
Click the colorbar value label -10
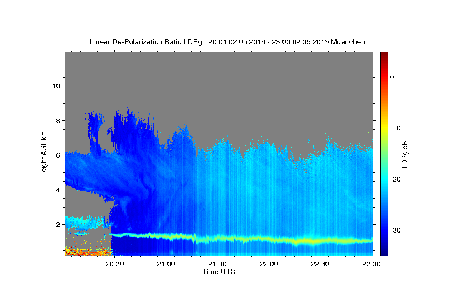395,128
